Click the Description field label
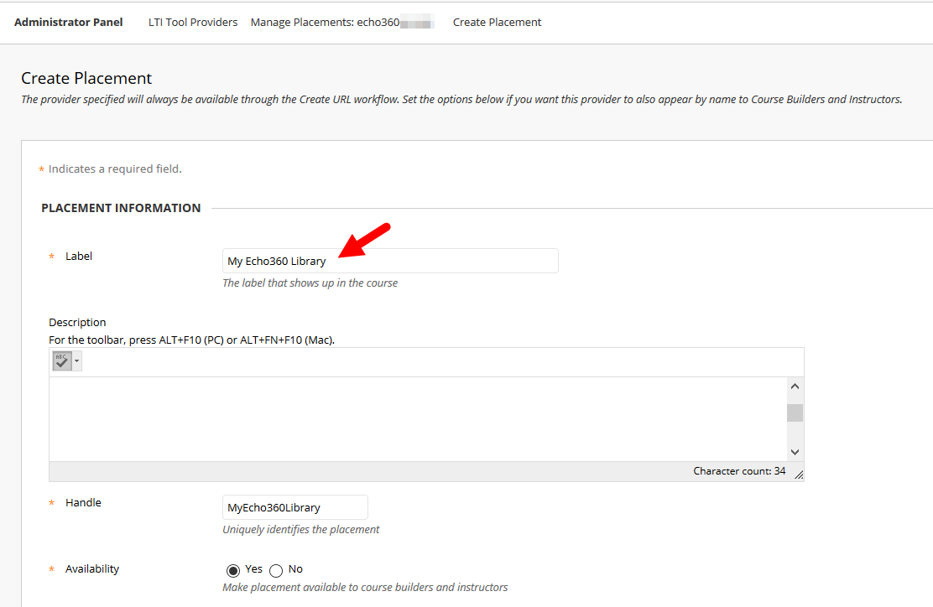The height and width of the screenshot is (607, 933). (77, 322)
